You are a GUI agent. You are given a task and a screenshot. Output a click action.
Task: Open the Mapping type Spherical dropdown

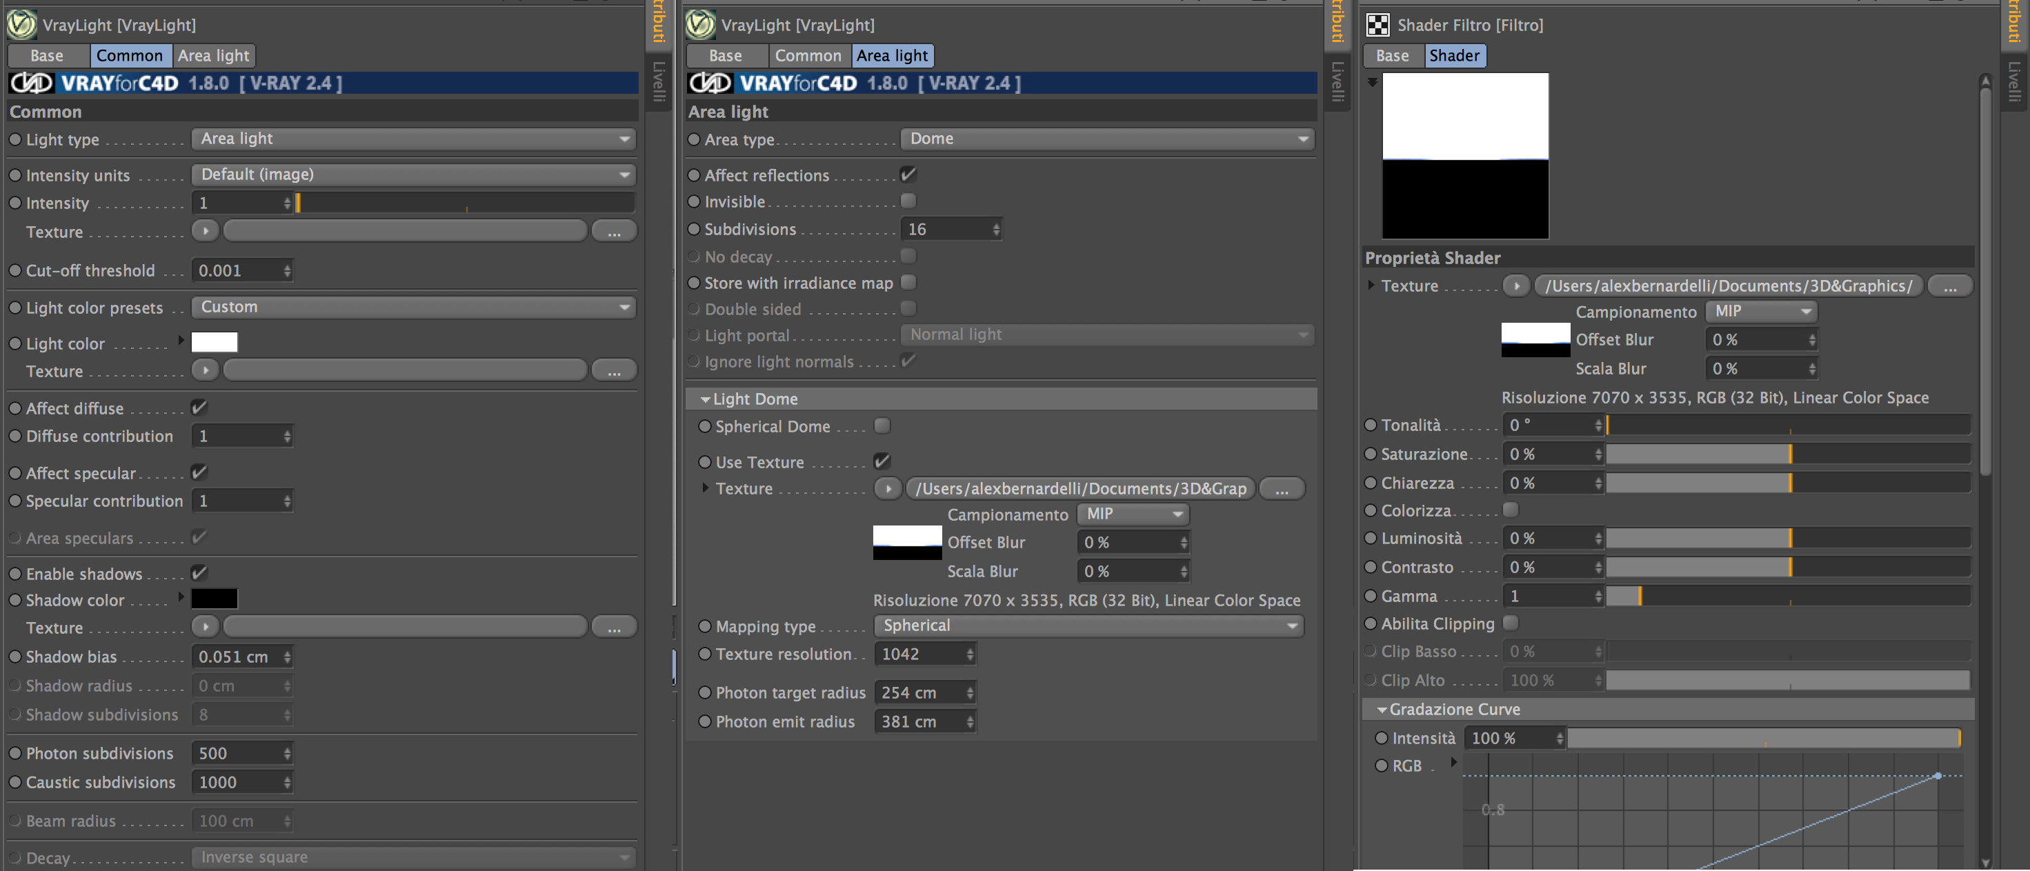pyautogui.click(x=1088, y=626)
